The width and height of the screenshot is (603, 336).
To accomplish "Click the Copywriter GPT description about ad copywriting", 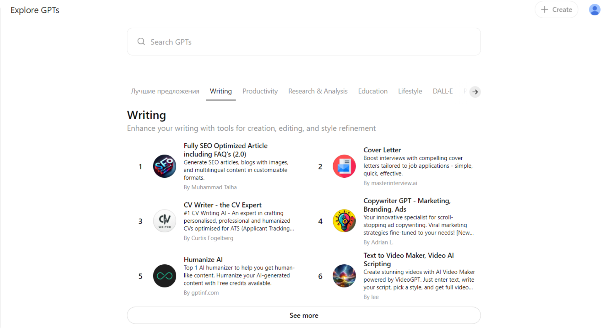I will 418,225.
